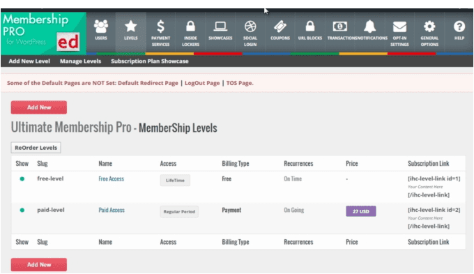Screen dimensions: 474x274
Task: Toggle show dot for free-level row
Action: coord(22,179)
